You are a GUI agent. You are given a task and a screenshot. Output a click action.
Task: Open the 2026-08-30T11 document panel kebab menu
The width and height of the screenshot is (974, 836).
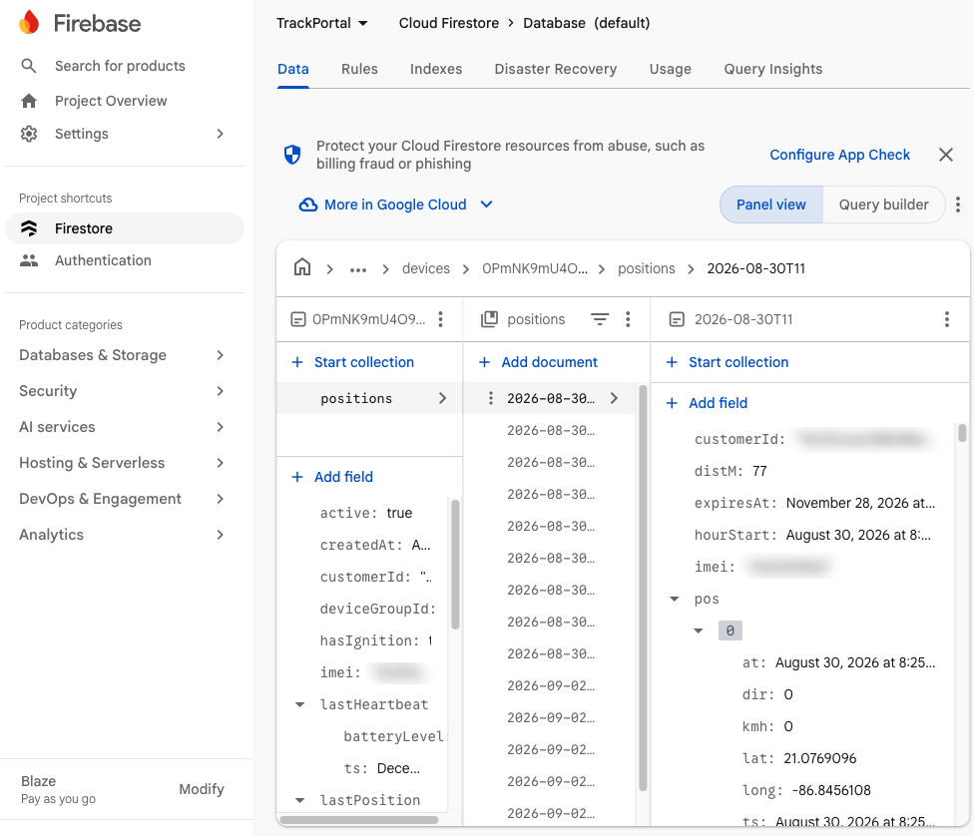pyautogui.click(x=947, y=319)
